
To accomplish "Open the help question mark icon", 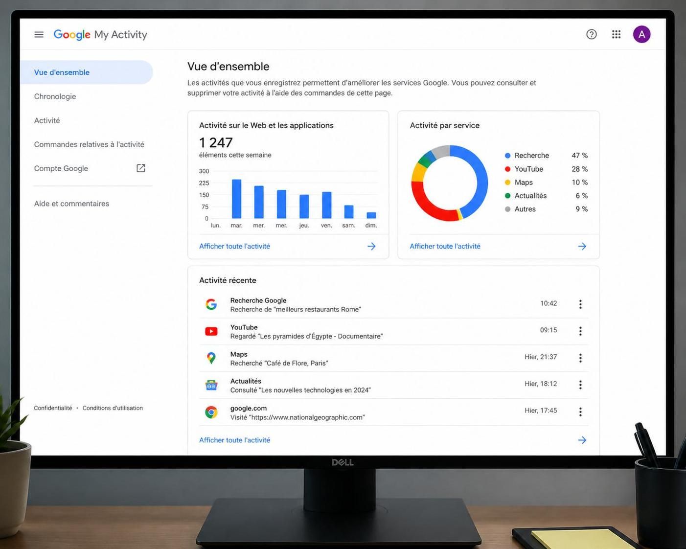I will pos(592,34).
